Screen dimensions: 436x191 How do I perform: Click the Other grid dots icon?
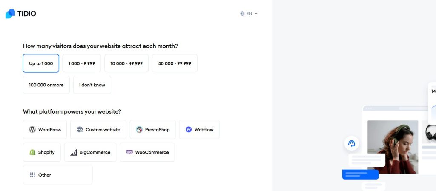[x=32, y=175]
